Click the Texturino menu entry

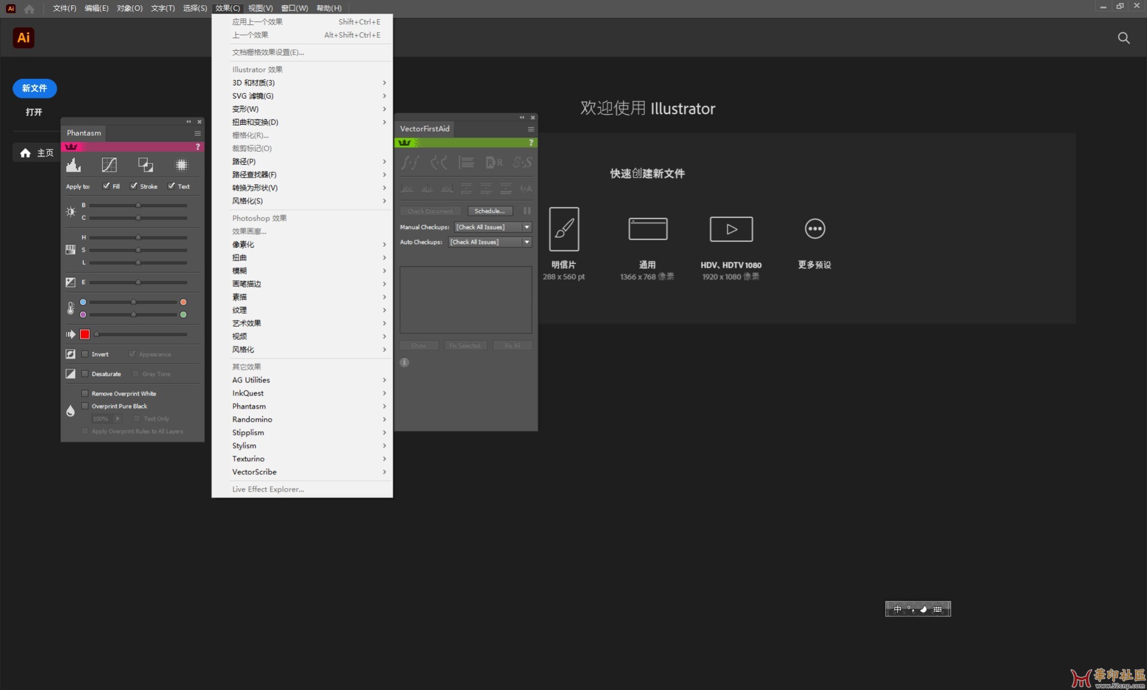tap(302, 459)
